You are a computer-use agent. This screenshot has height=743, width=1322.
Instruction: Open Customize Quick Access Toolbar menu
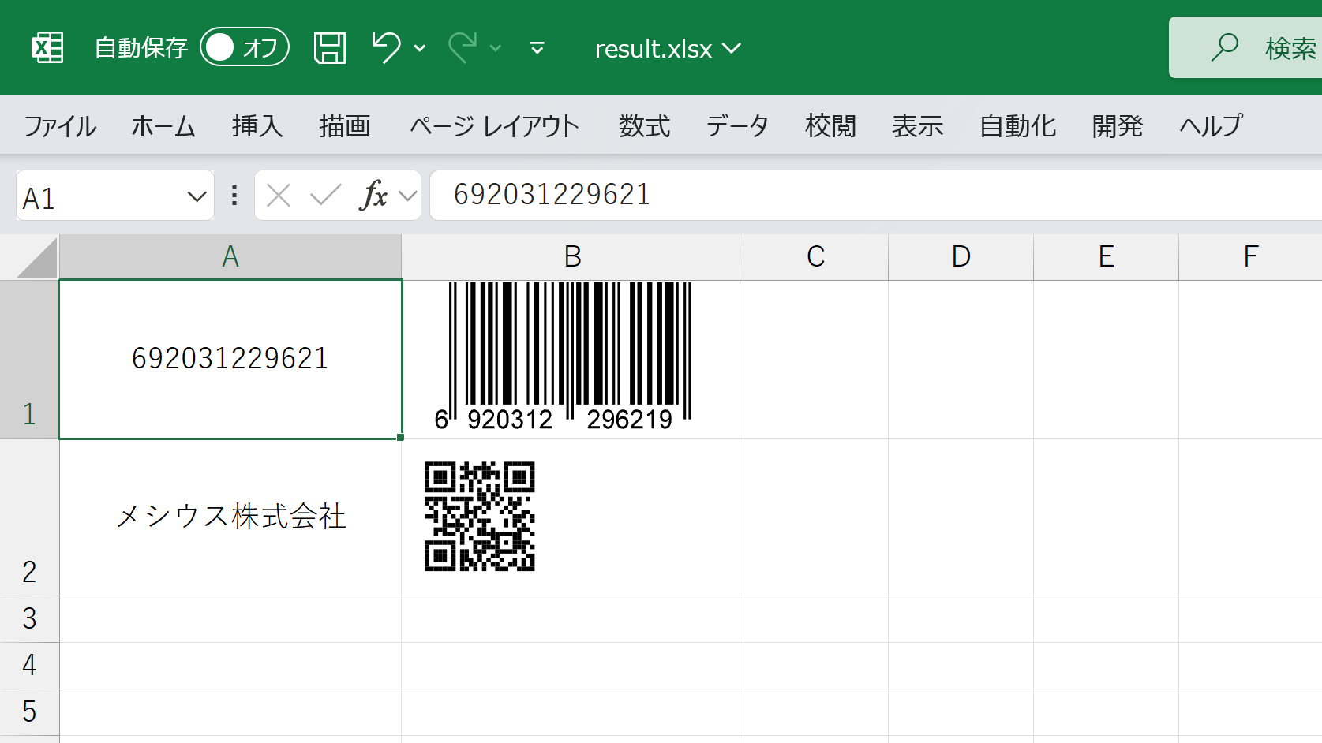[x=537, y=49]
